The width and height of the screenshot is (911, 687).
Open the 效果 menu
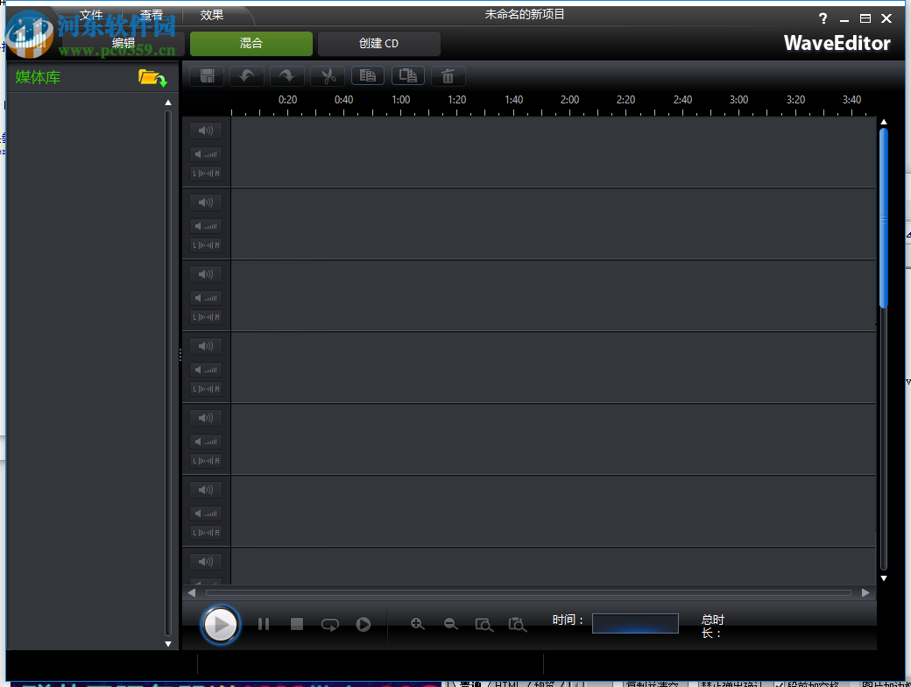[x=210, y=15]
